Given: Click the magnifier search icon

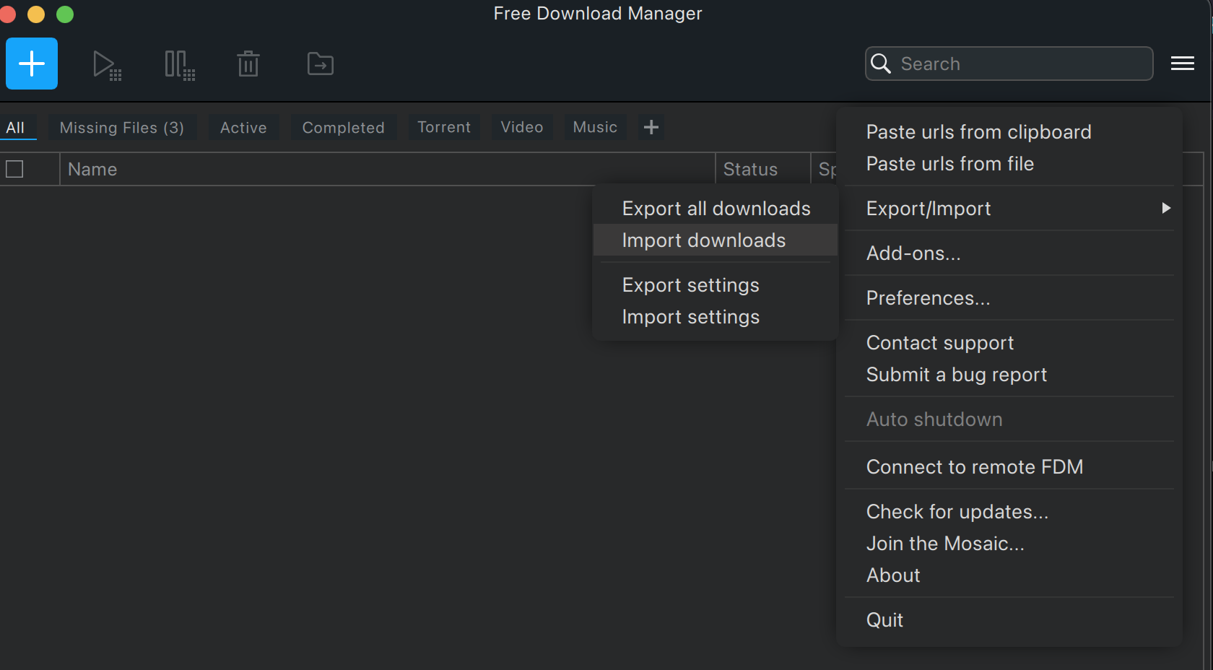Looking at the screenshot, I should pos(881,64).
